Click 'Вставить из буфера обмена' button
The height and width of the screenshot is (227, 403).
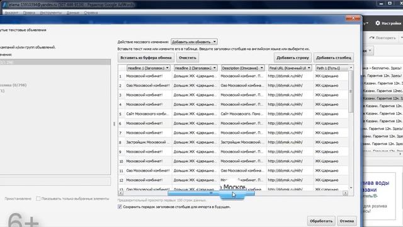tap(145, 57)
